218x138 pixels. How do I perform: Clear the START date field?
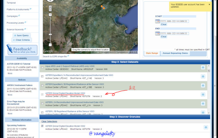coord(164,24)
